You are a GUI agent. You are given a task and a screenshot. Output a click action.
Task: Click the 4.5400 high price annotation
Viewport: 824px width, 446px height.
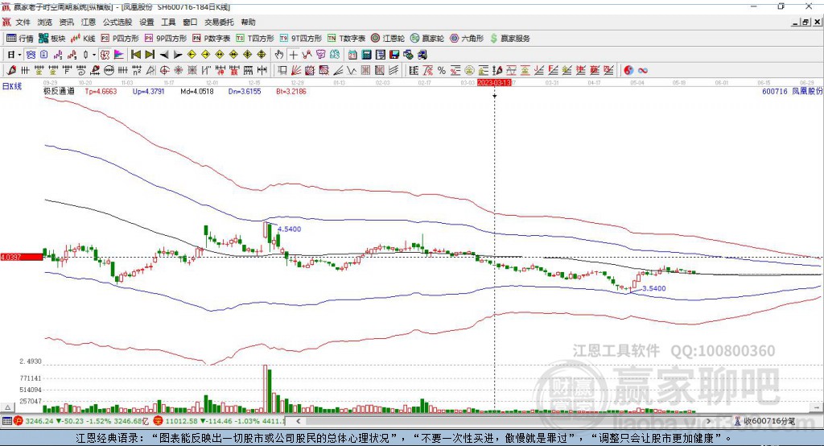(289, 229)
